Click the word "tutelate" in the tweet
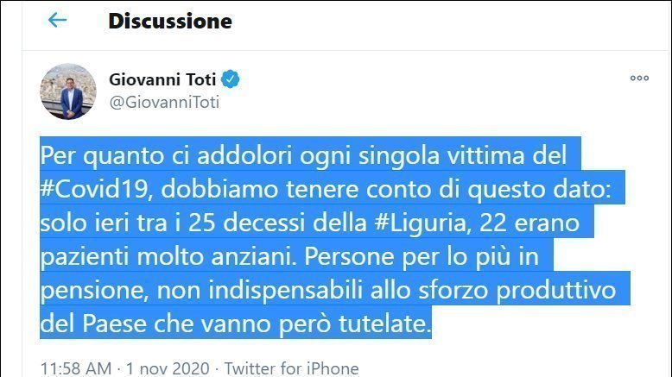This screenshot has height=377, width=672. (x=385, y=324)
